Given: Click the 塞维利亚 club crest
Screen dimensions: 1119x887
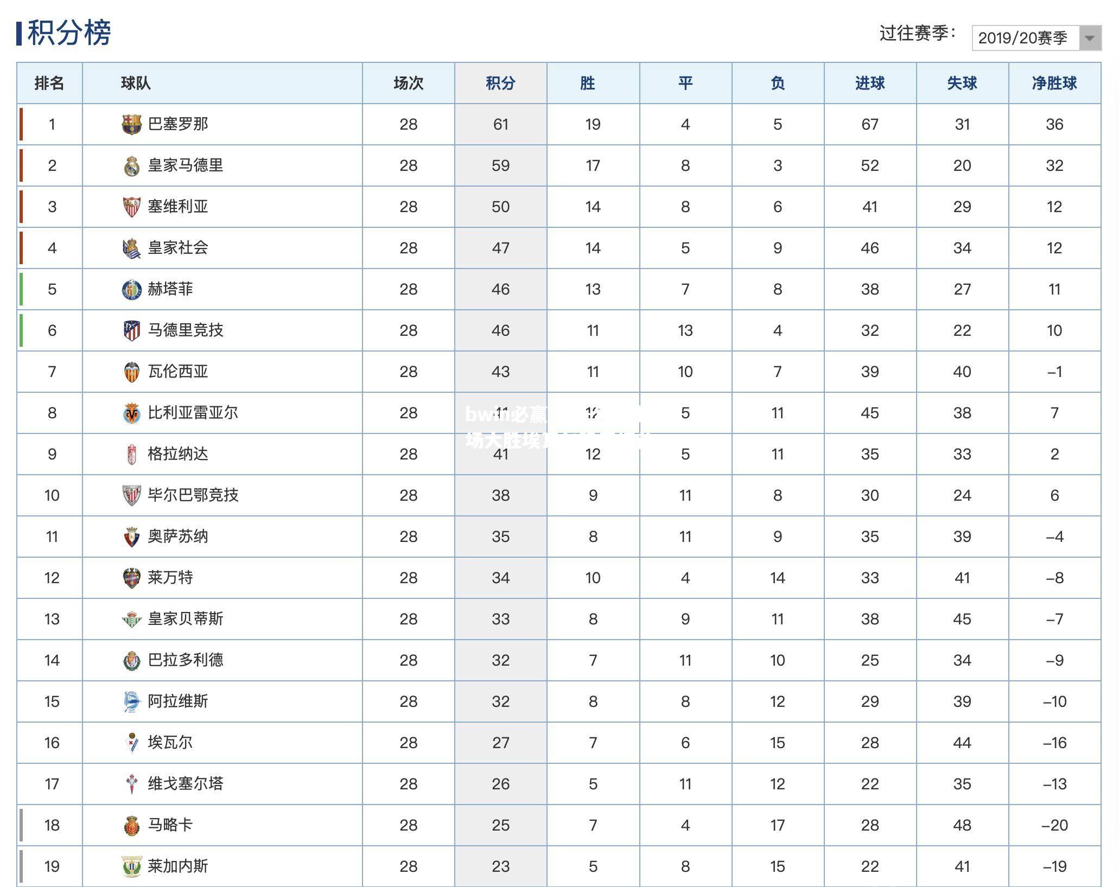Looking at the screenshot, I should (131, 207).
